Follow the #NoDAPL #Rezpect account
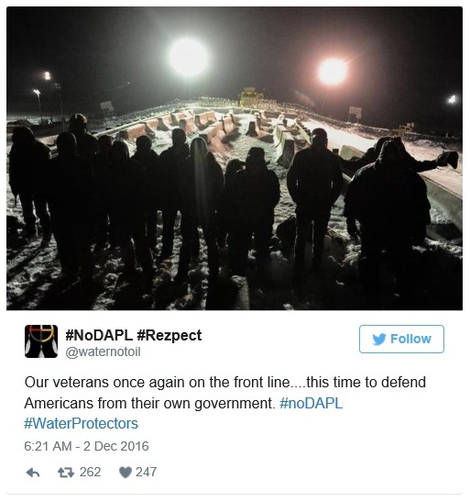This screenshot has height=502, width=470. (401, 339)
